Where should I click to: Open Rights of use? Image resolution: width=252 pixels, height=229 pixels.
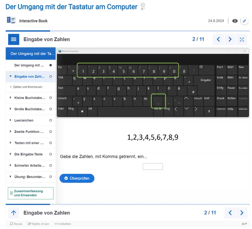38,224
